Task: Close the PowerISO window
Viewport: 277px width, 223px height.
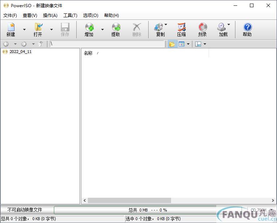Action: (268, 6)
